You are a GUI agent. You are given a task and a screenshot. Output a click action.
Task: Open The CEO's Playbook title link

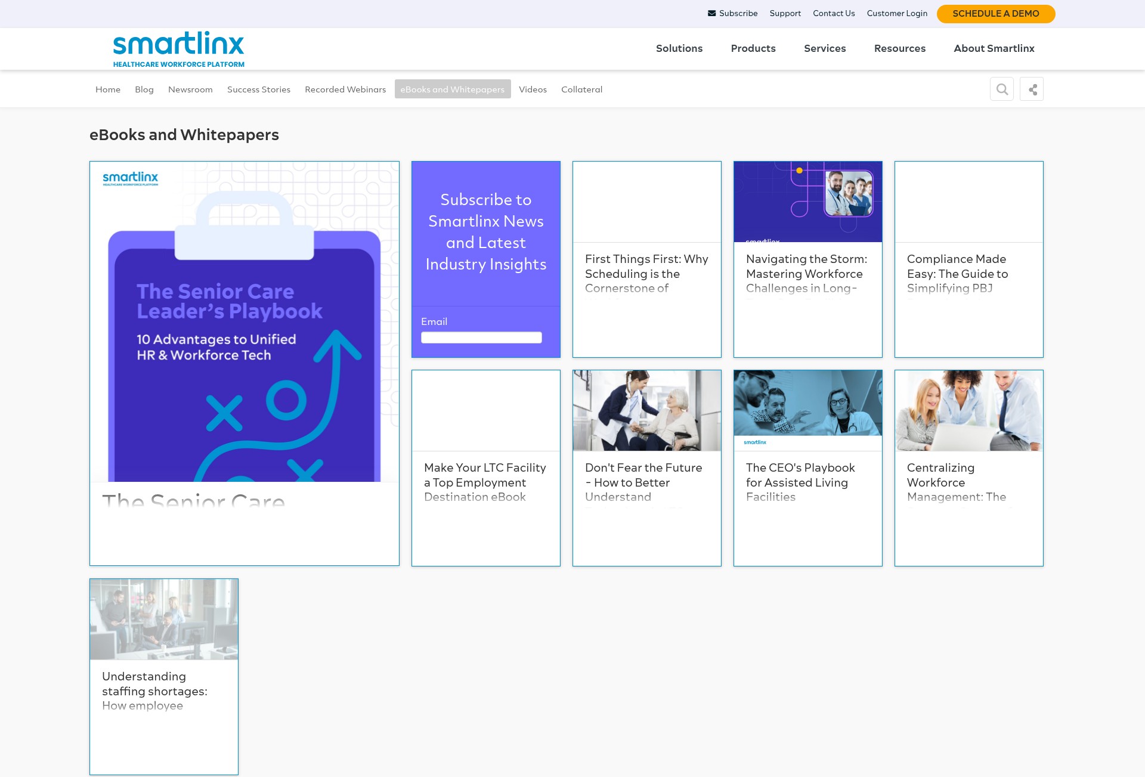800,482
